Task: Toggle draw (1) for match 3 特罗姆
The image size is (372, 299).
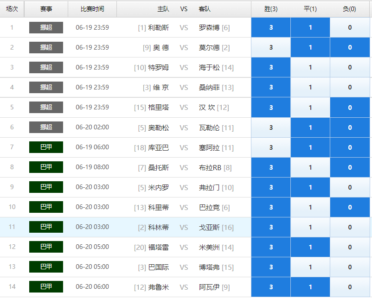Action: click(310, 67)
